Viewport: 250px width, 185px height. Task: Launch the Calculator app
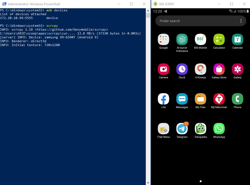(219, 39)
